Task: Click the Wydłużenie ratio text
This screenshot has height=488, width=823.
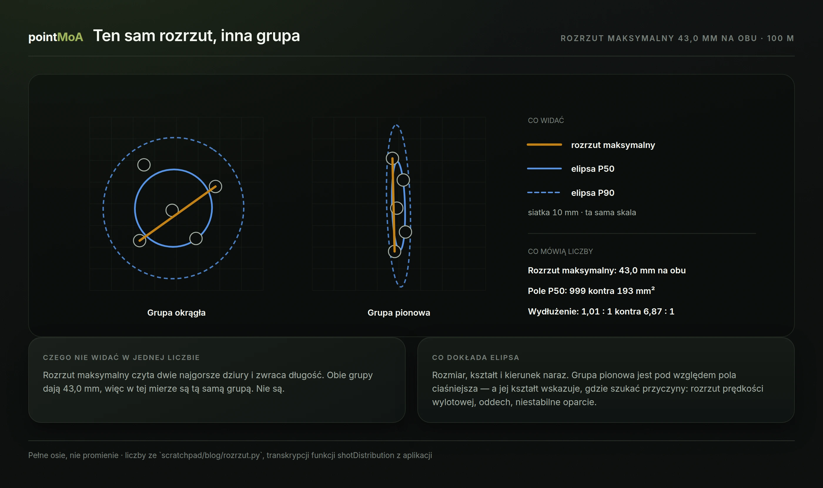Action: [x=601, y=312]
